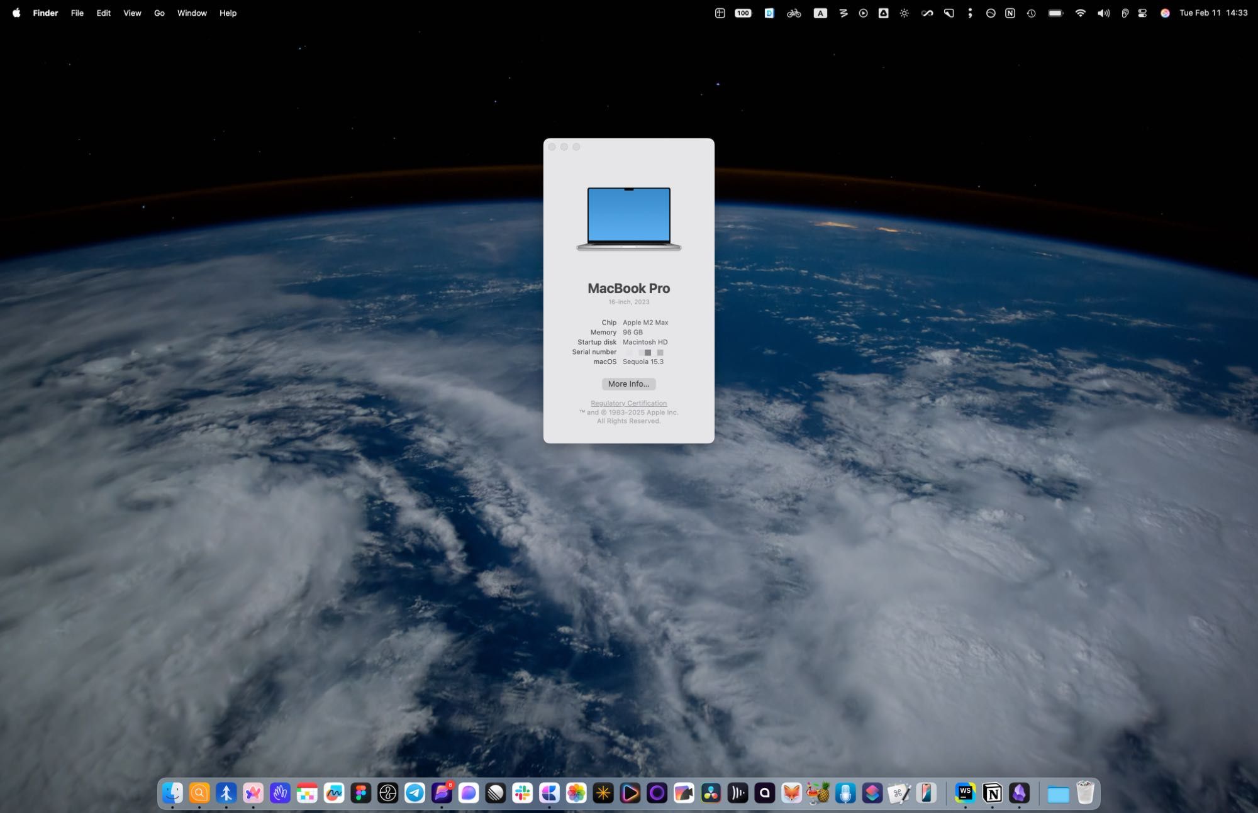Screen dimensions: 1258x813
Task: Open the blue folder stack in Dock
Action: (1058, 794)
